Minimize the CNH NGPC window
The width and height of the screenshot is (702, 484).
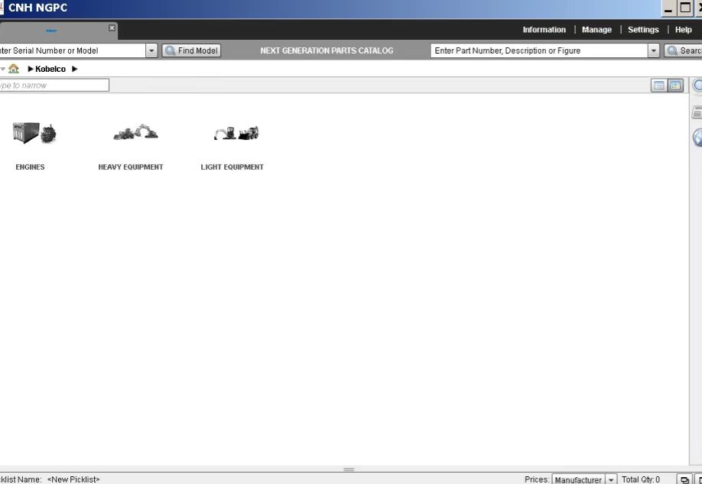click(669, 8)
